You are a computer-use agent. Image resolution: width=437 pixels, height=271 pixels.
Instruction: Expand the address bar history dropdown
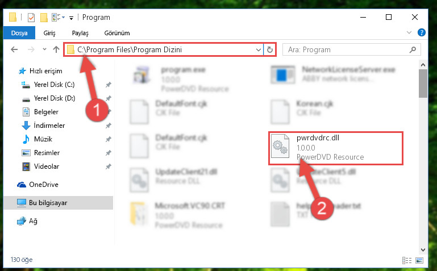click(259, 49)
